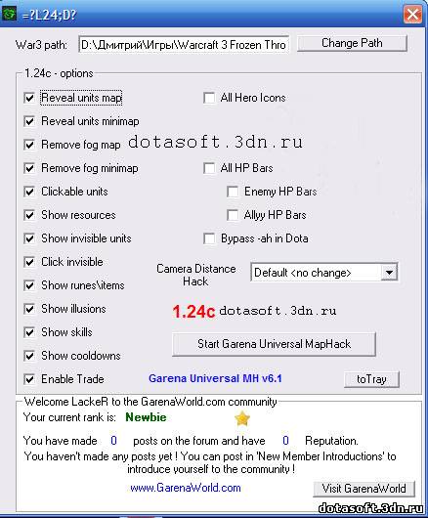This screenshot has height=518, width=428.
Task: Disable Remove fog map option
Action: click(x=29, y=145)
